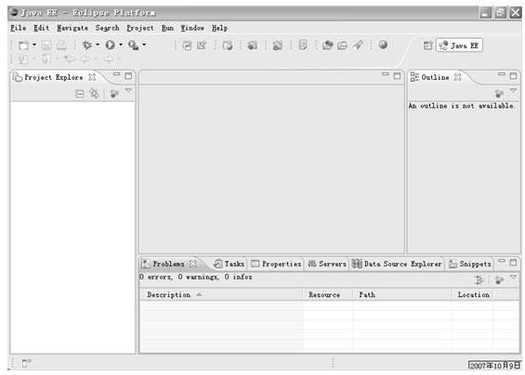
Task: Toggle Link with Editor in Project Explorer
Action: (x=94, y=94)
